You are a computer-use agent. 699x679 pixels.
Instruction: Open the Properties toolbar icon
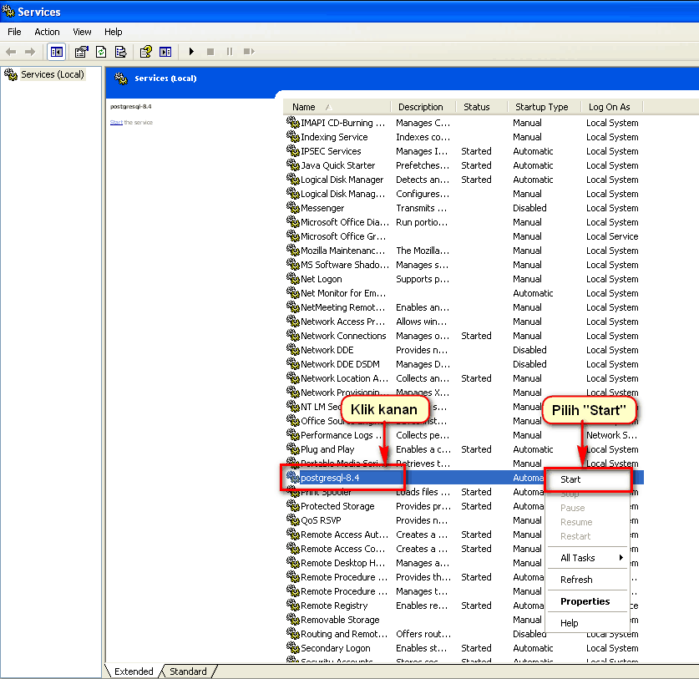point(82,52)
